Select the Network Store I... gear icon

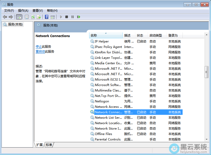(92, 128)
